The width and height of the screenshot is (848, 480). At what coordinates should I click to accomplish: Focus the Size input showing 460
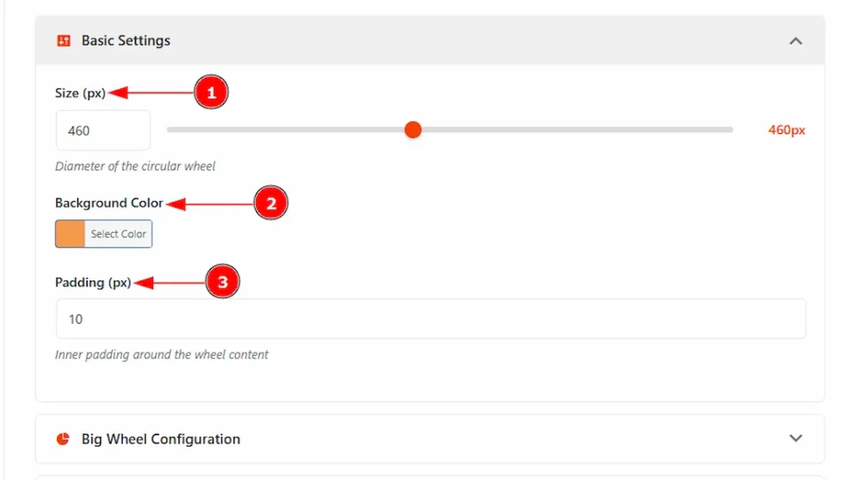[x=103, y=131]
